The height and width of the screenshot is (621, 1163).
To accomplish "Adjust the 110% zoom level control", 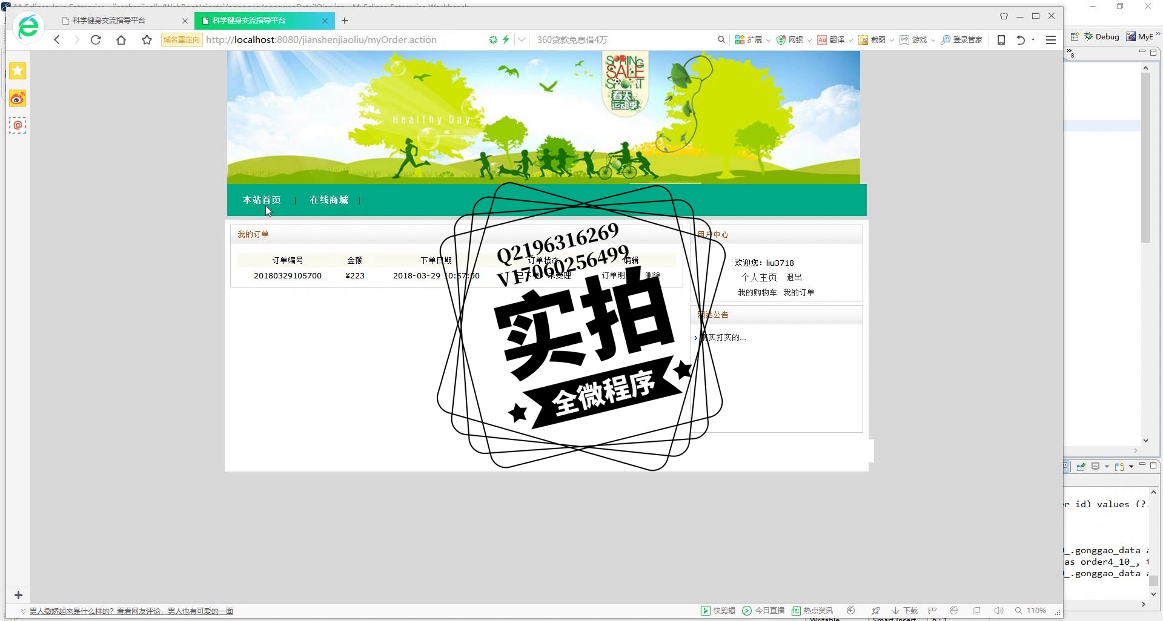I will pyautogui.click(x=1031, y=611).
